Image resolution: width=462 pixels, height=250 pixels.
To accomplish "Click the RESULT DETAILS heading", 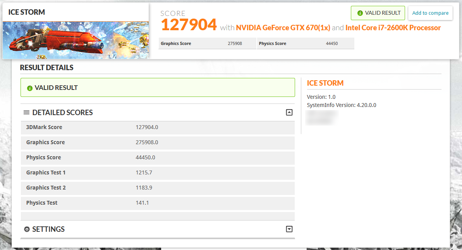I will 46,67.
